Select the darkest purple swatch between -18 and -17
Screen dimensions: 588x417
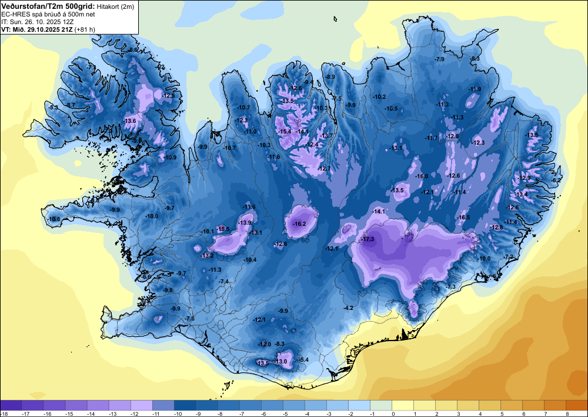(11, 405)
